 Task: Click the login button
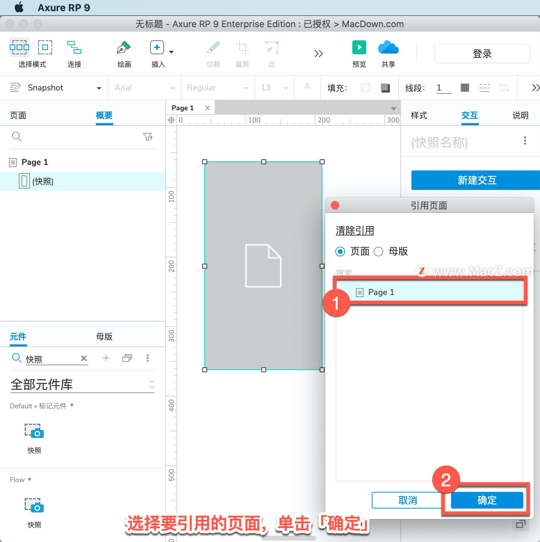(482, 54)
